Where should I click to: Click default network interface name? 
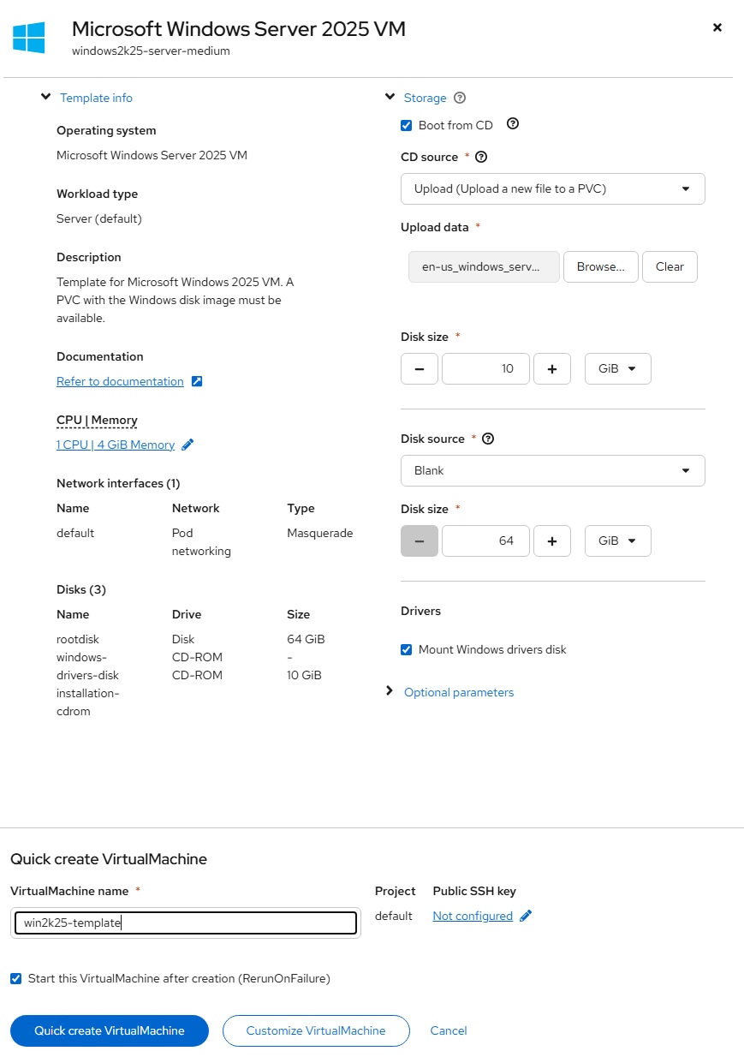click(x=75, y=533)
